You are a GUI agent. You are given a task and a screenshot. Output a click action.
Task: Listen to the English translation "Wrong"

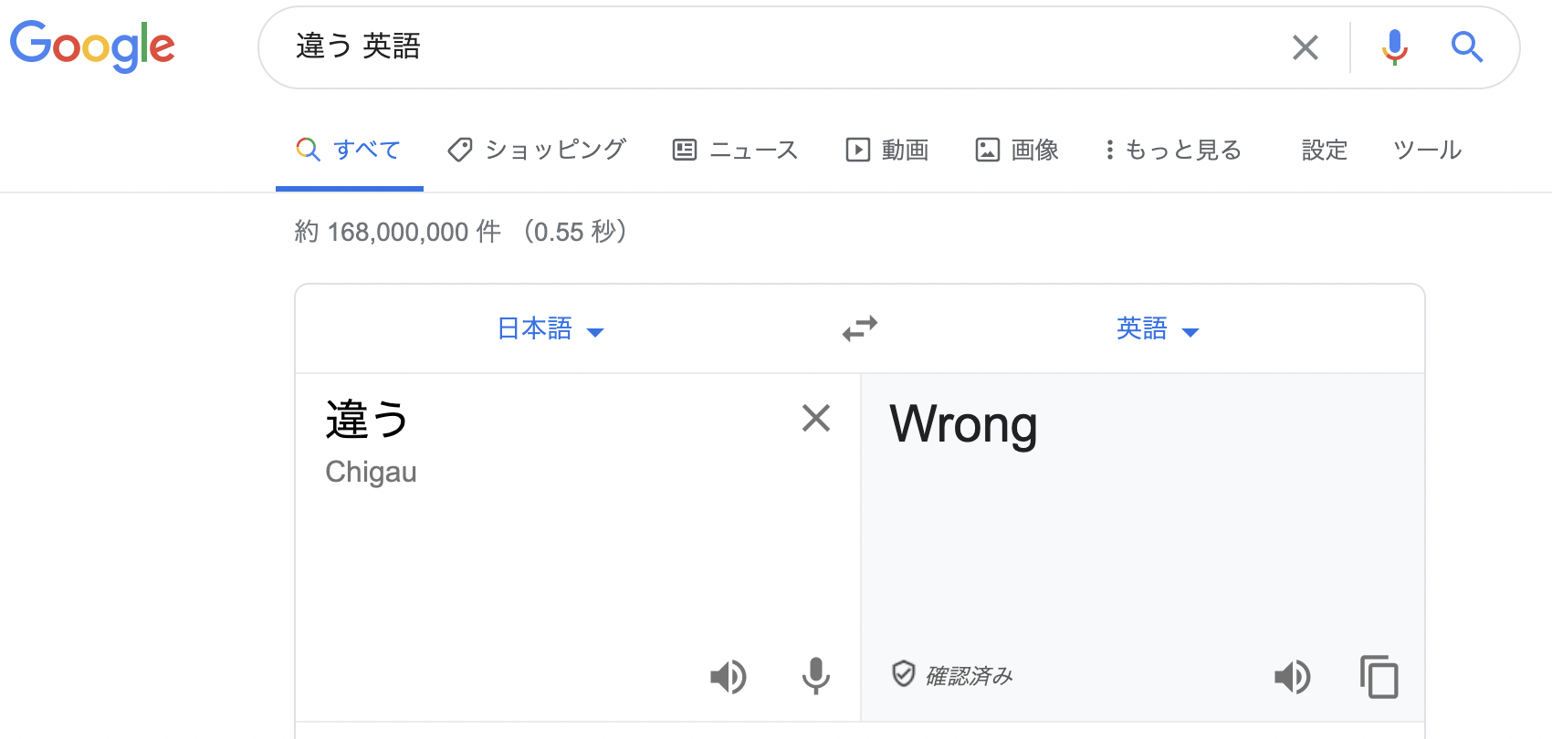(1293, 677)
